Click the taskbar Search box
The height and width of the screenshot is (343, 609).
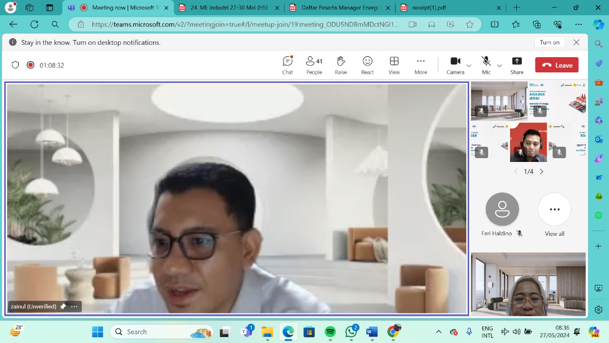[x=162, y=332]
